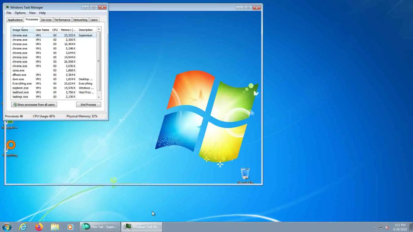
Task: Open Recycle Bin on desktop
Action: (245, 175)
